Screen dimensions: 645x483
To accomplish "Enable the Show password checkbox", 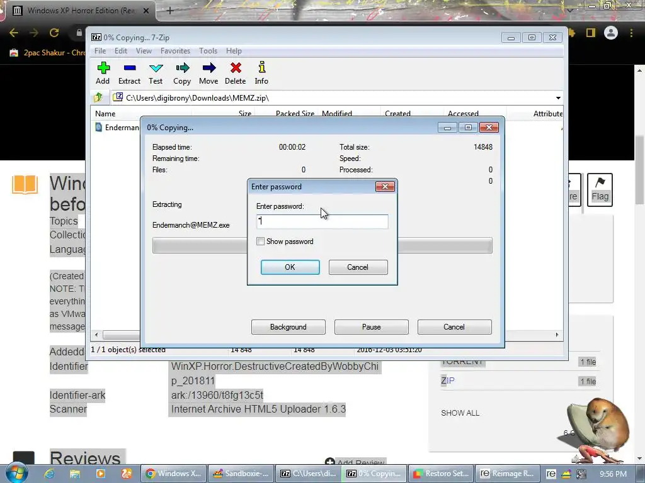I will [x=260, y=241].
